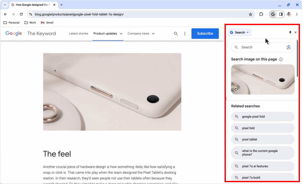The image size is (302, 184).
Task: Open a new tab with plus button
Action: pyautogui.click(x=61, y=5)
